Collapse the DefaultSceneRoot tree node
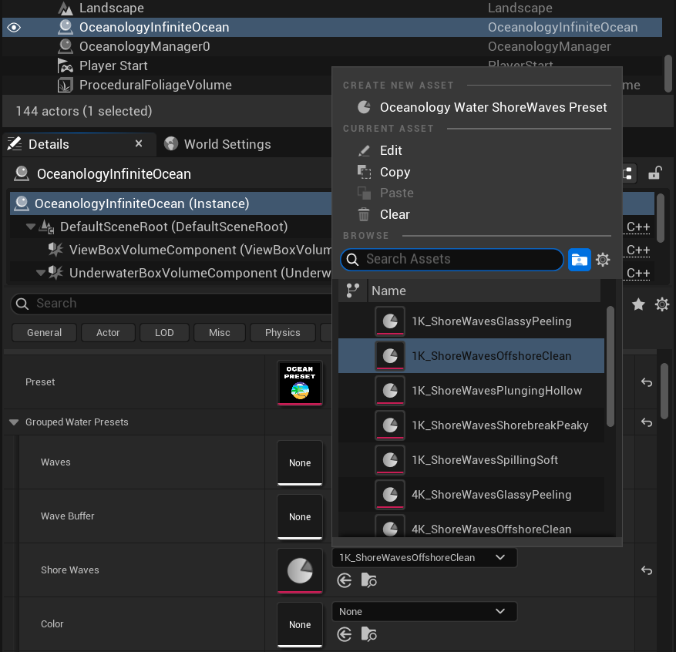The image size is (676, 652). (31, 227)
